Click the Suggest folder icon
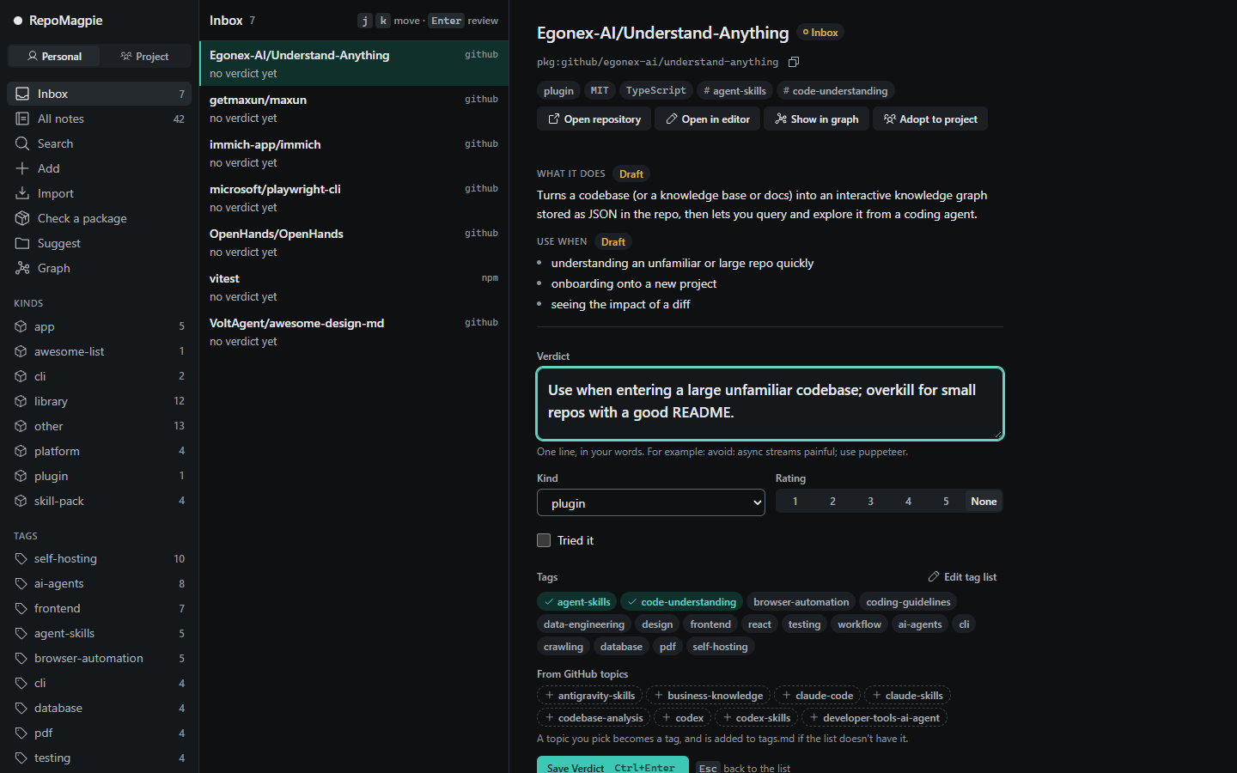 point(22,243)
